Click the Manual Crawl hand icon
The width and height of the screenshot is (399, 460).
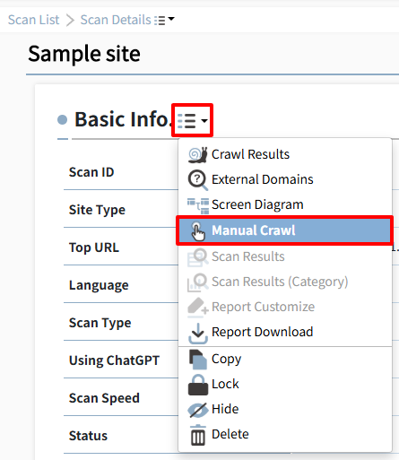pos(198,230)
